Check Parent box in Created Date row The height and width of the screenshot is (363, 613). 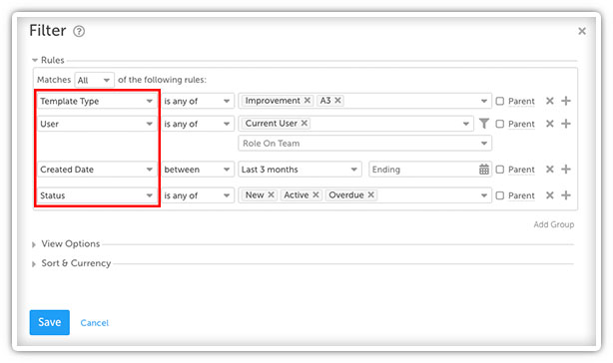(x=499, y=170)
